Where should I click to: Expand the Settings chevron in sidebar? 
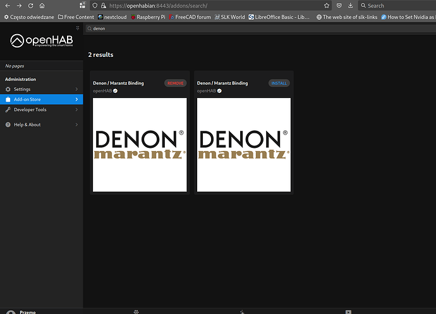tap(76, 89)
